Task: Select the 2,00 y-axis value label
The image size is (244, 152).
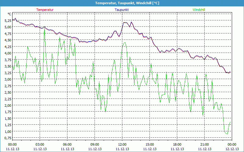Action: 7,105
